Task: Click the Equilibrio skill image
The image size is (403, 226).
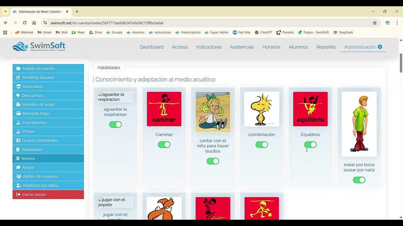Action: click(x=310, y=109)
